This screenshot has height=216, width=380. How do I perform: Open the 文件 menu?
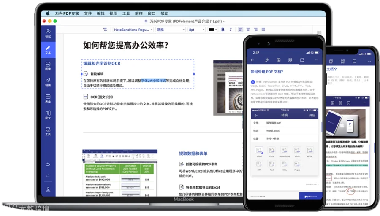pyautogui.click(x=88, y=13)
